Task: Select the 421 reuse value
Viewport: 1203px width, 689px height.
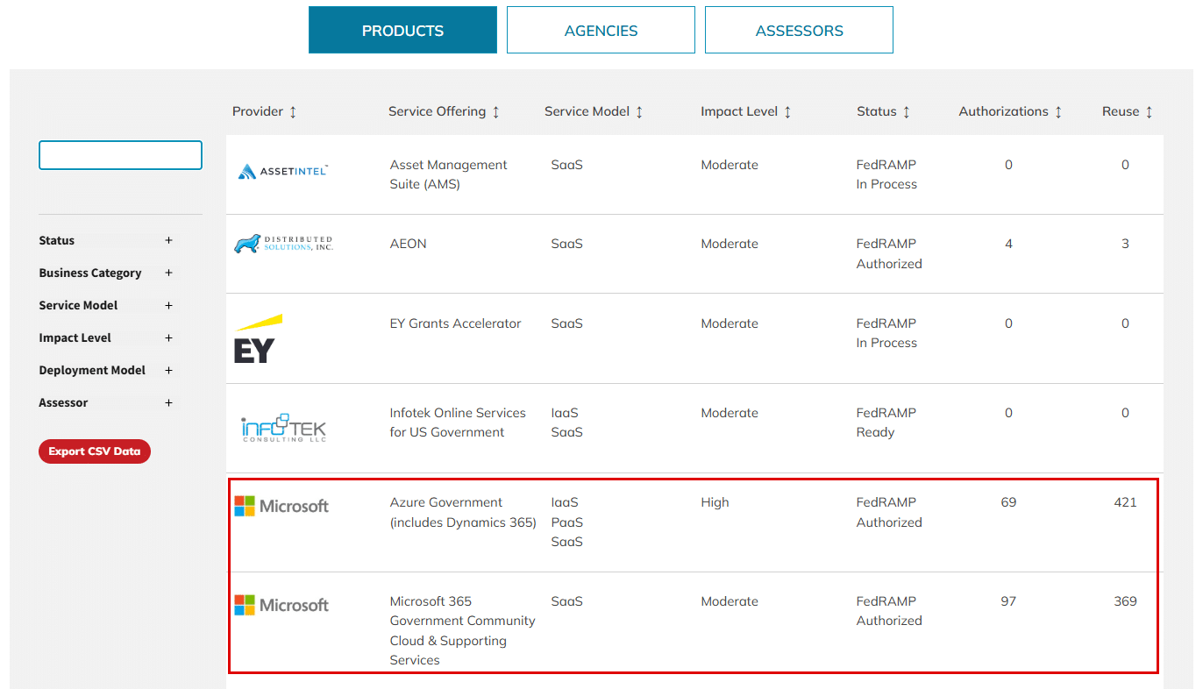Action: click(1125, 502)
